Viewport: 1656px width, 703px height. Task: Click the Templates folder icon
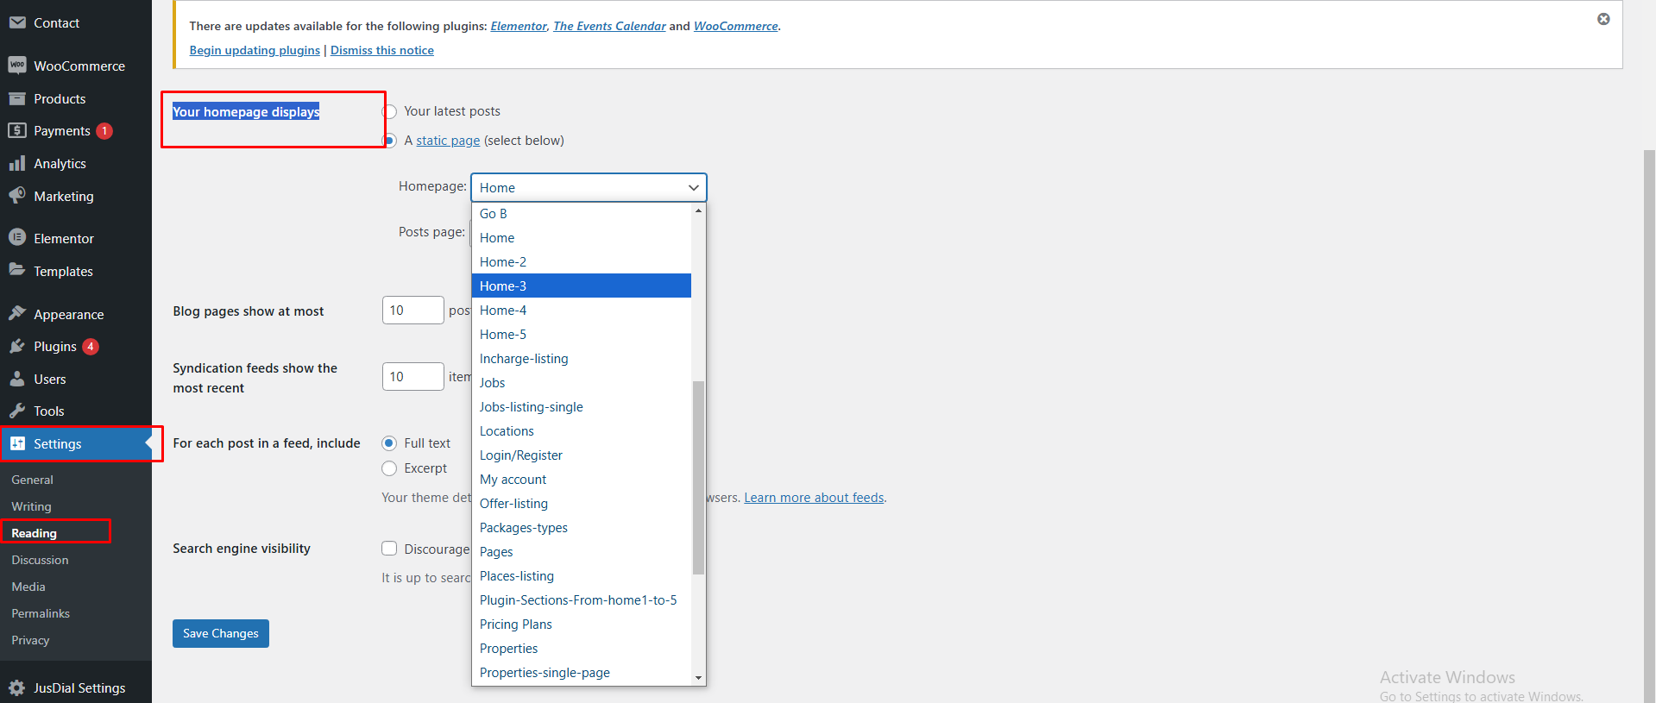click(17, 270)
